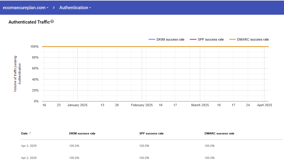
Task: Click SPF success rate table column header
Action: [x=151, y=134]
